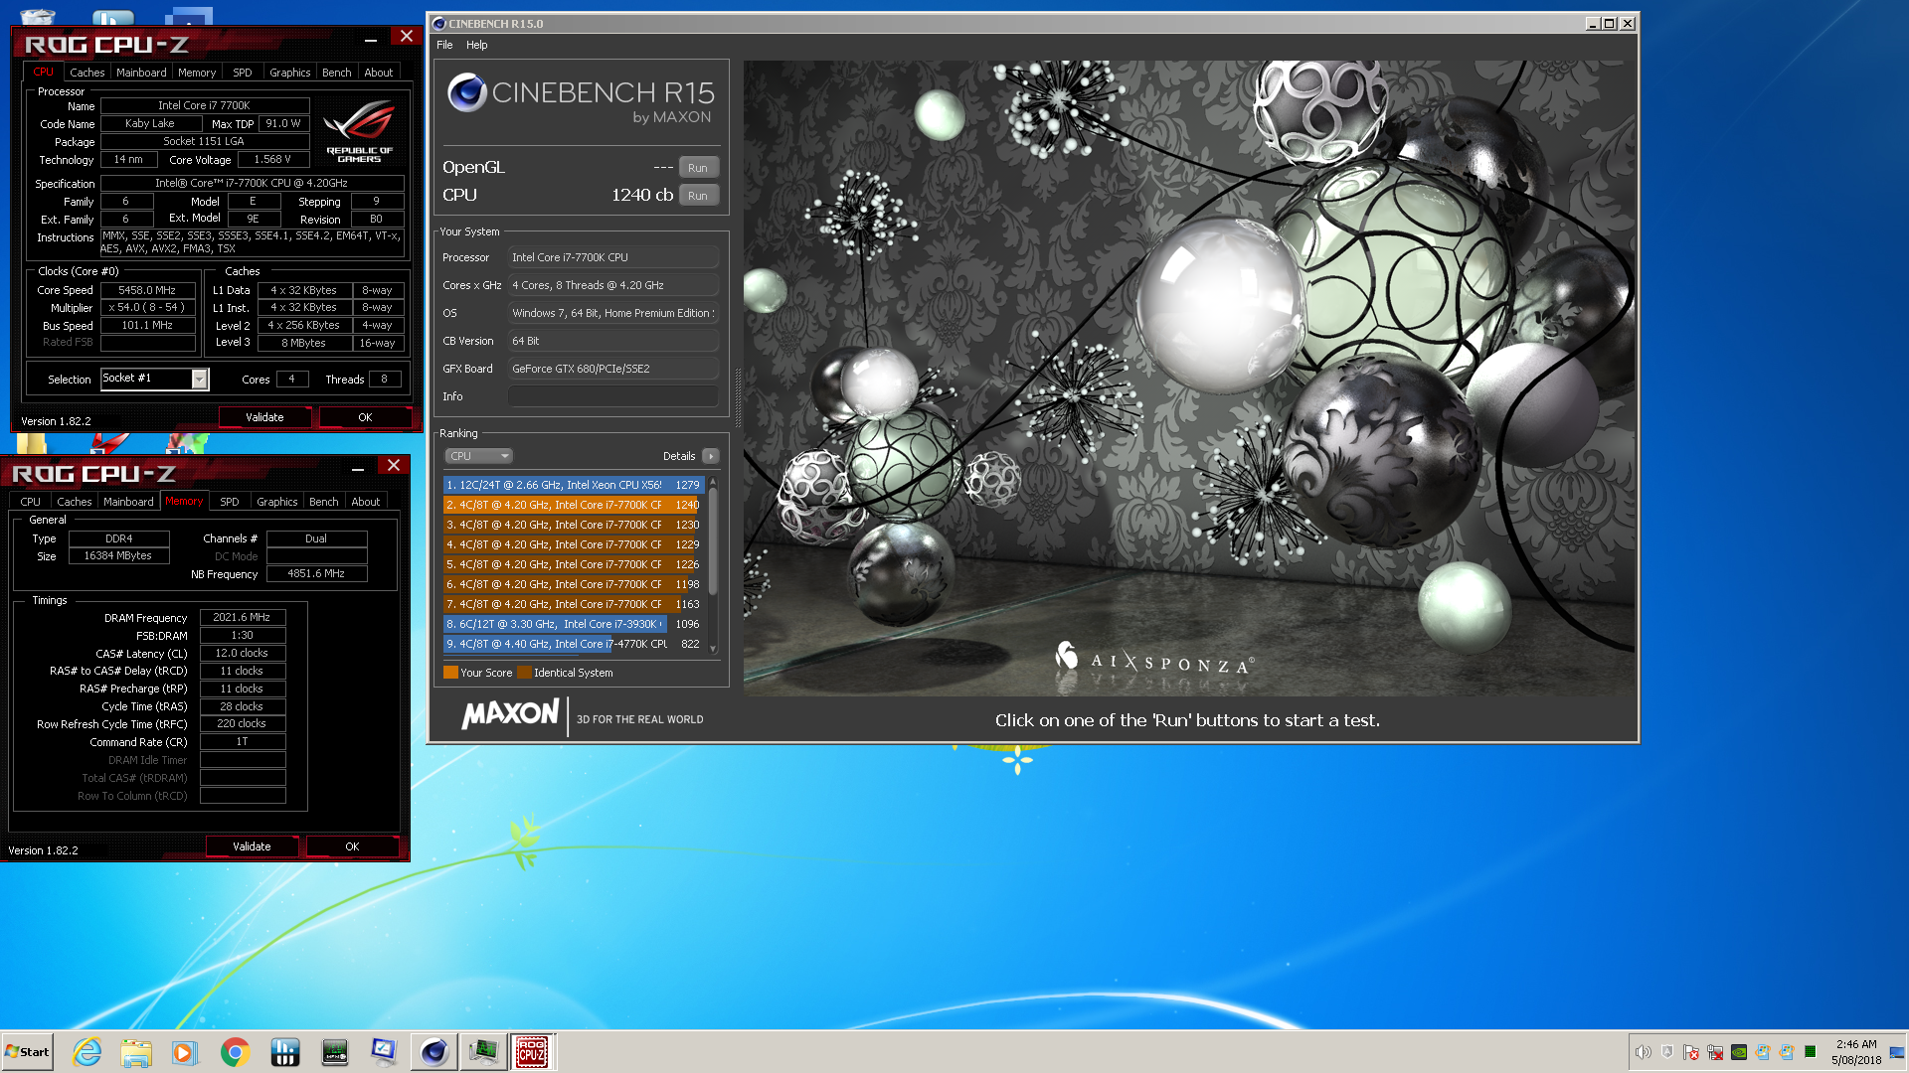Select the i7-7700K ranking entry scoring 1163
This screenshot has height=1073, width=1909.
click(x=573, y=604)
